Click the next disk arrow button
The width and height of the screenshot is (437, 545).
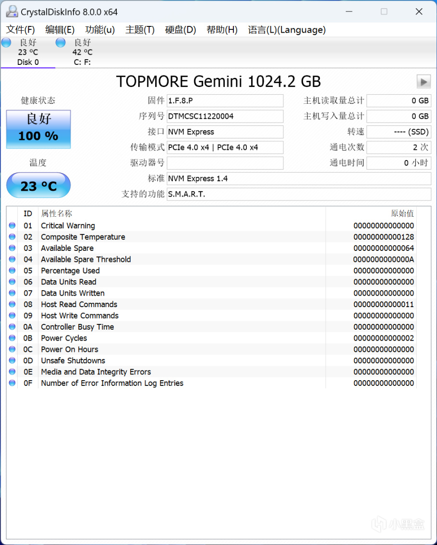[x=424, y=82]
